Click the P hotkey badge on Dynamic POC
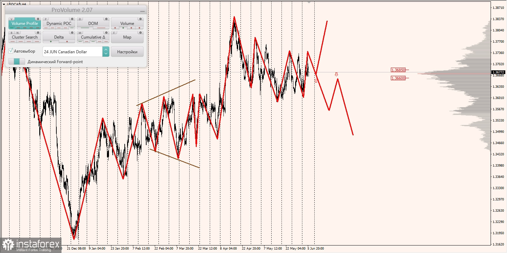 pos(46,19)
